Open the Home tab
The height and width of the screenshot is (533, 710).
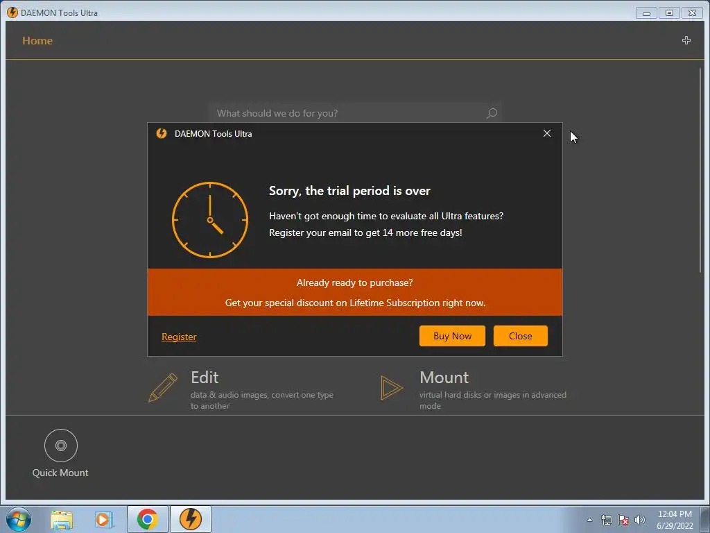point(37,41)
